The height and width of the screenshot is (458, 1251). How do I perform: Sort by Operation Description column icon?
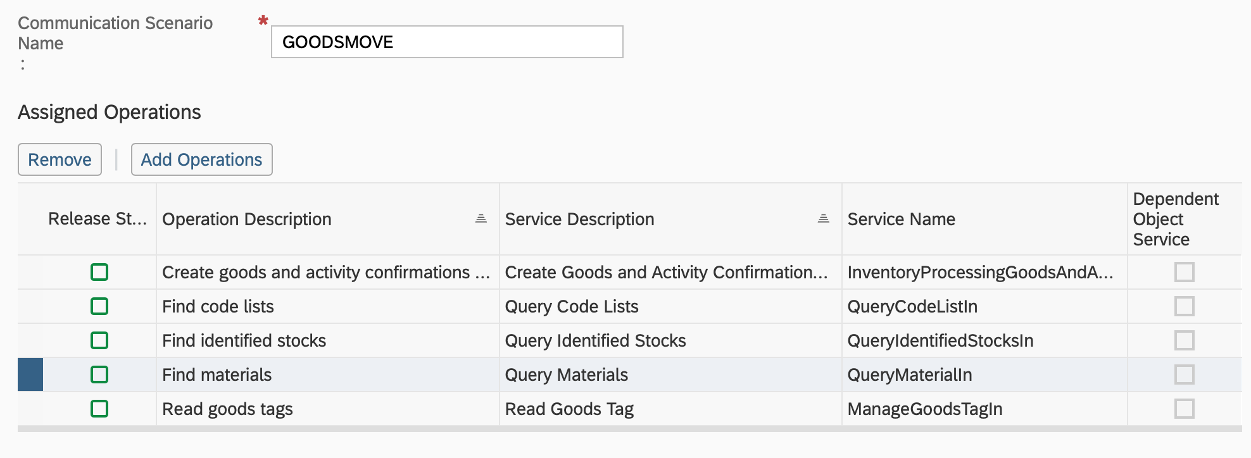click(481, 219)
